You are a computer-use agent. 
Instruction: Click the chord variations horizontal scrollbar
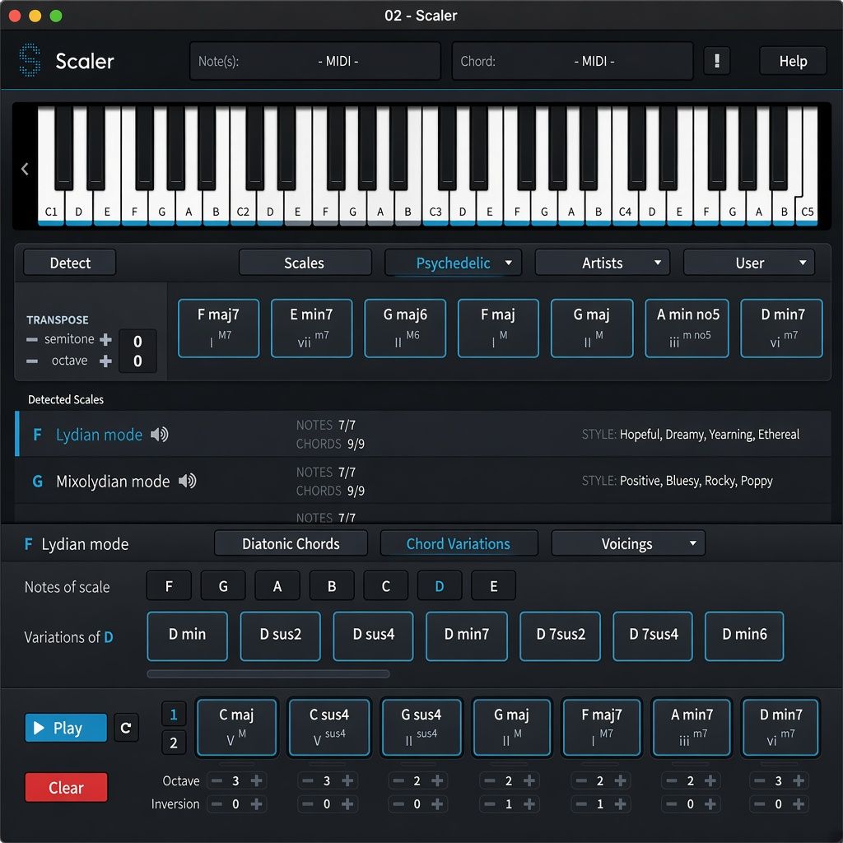pyautogui.click(x=268, y=673)
